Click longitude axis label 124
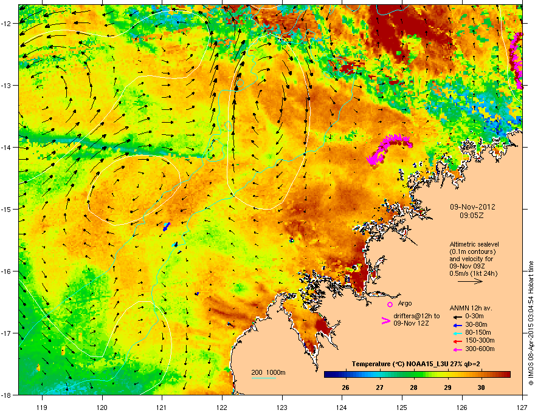The width and height of the screenshot is (535, 413). [x=342, y=407]
